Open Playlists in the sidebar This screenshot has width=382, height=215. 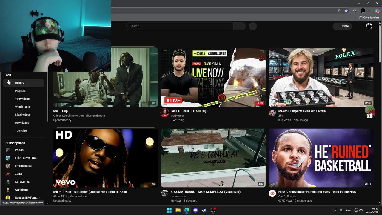pos(24,91)
